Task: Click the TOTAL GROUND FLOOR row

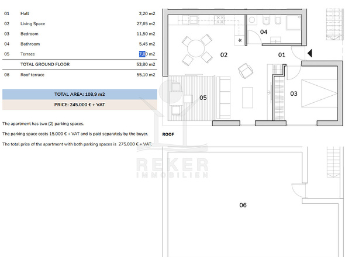Action: tap(80, 64)
